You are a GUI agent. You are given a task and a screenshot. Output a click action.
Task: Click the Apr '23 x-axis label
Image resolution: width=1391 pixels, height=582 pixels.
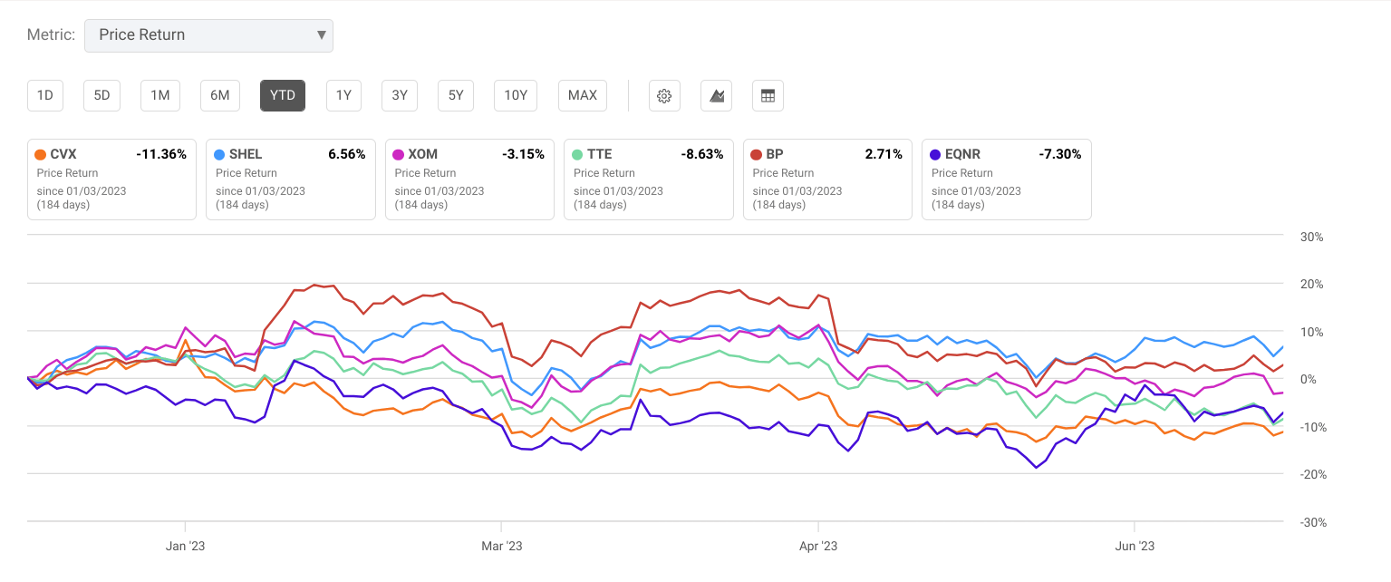pos(817,547)
